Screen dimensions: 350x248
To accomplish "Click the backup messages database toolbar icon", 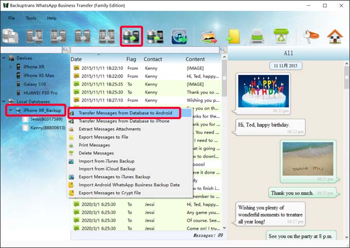I will (x=10, y=36).
